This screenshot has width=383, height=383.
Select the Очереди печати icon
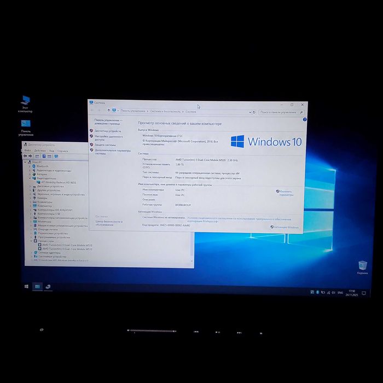(x=35, y=229)
